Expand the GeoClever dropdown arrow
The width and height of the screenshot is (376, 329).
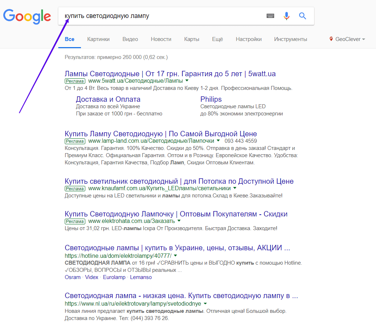click(363, 39)
